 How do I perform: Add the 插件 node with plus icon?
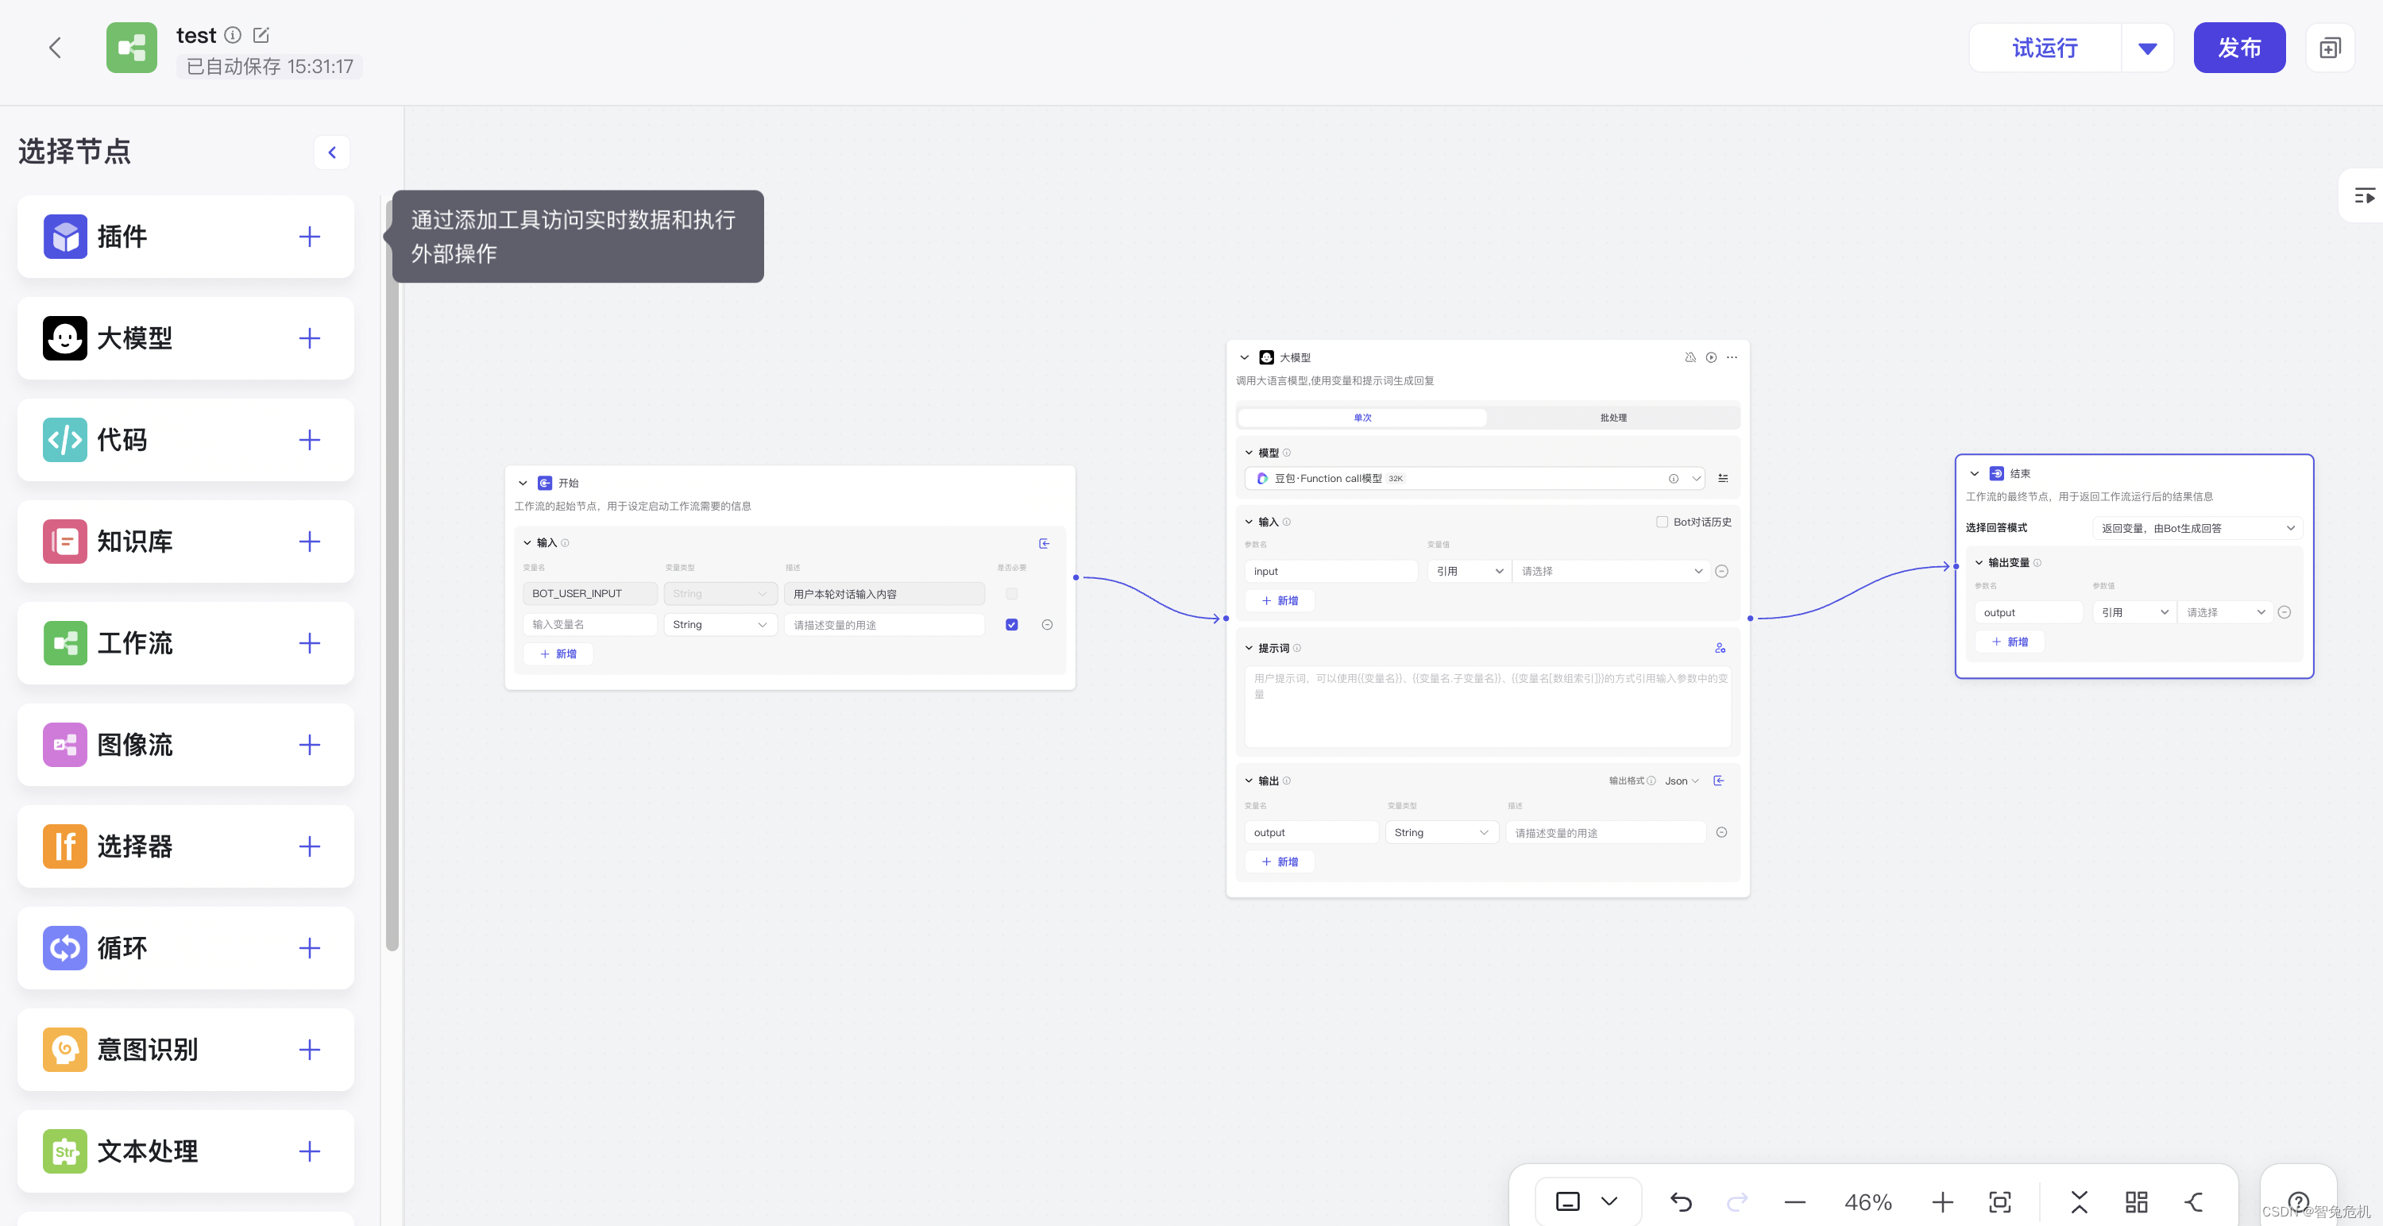pyautogui.click(x=309, y=237)
